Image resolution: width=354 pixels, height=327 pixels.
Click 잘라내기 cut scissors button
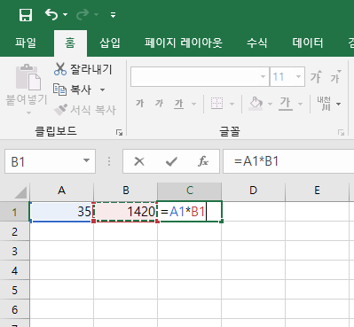point(83,69)
